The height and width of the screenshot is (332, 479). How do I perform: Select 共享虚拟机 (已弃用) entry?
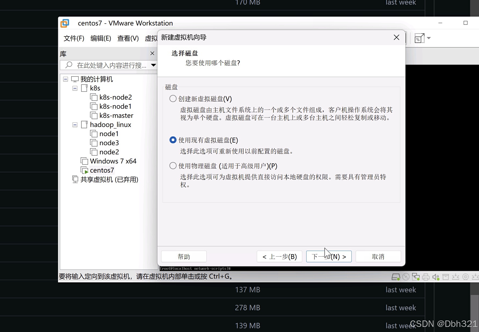(109, 179)
